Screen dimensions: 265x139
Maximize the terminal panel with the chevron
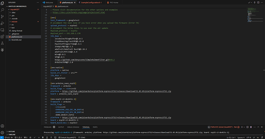[258, 127]
